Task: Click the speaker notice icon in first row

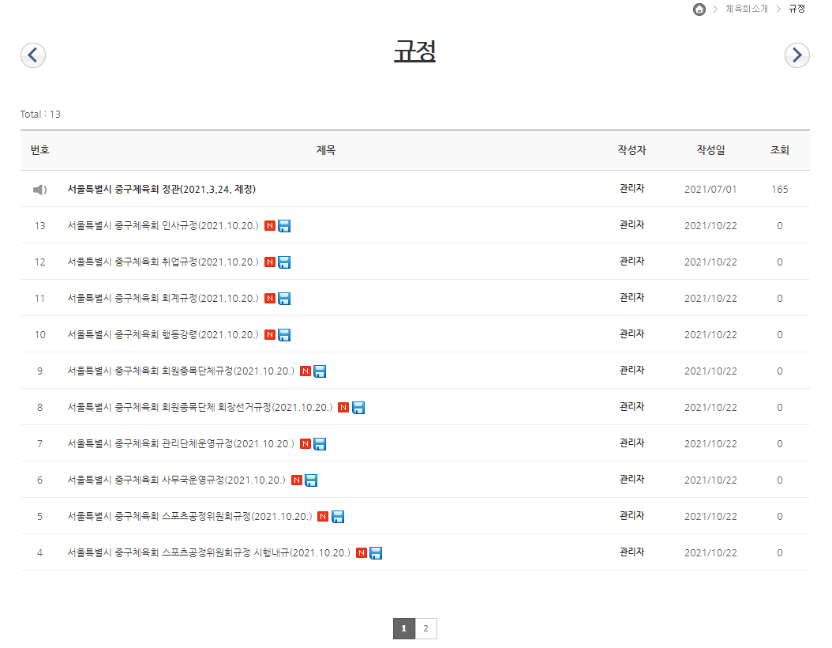Action: pyautogui.click(x=39, y=190)
